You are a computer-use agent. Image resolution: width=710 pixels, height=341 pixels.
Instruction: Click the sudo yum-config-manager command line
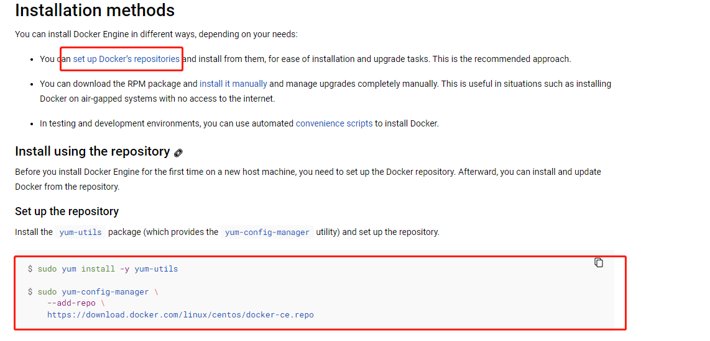(x=93, y=292)
